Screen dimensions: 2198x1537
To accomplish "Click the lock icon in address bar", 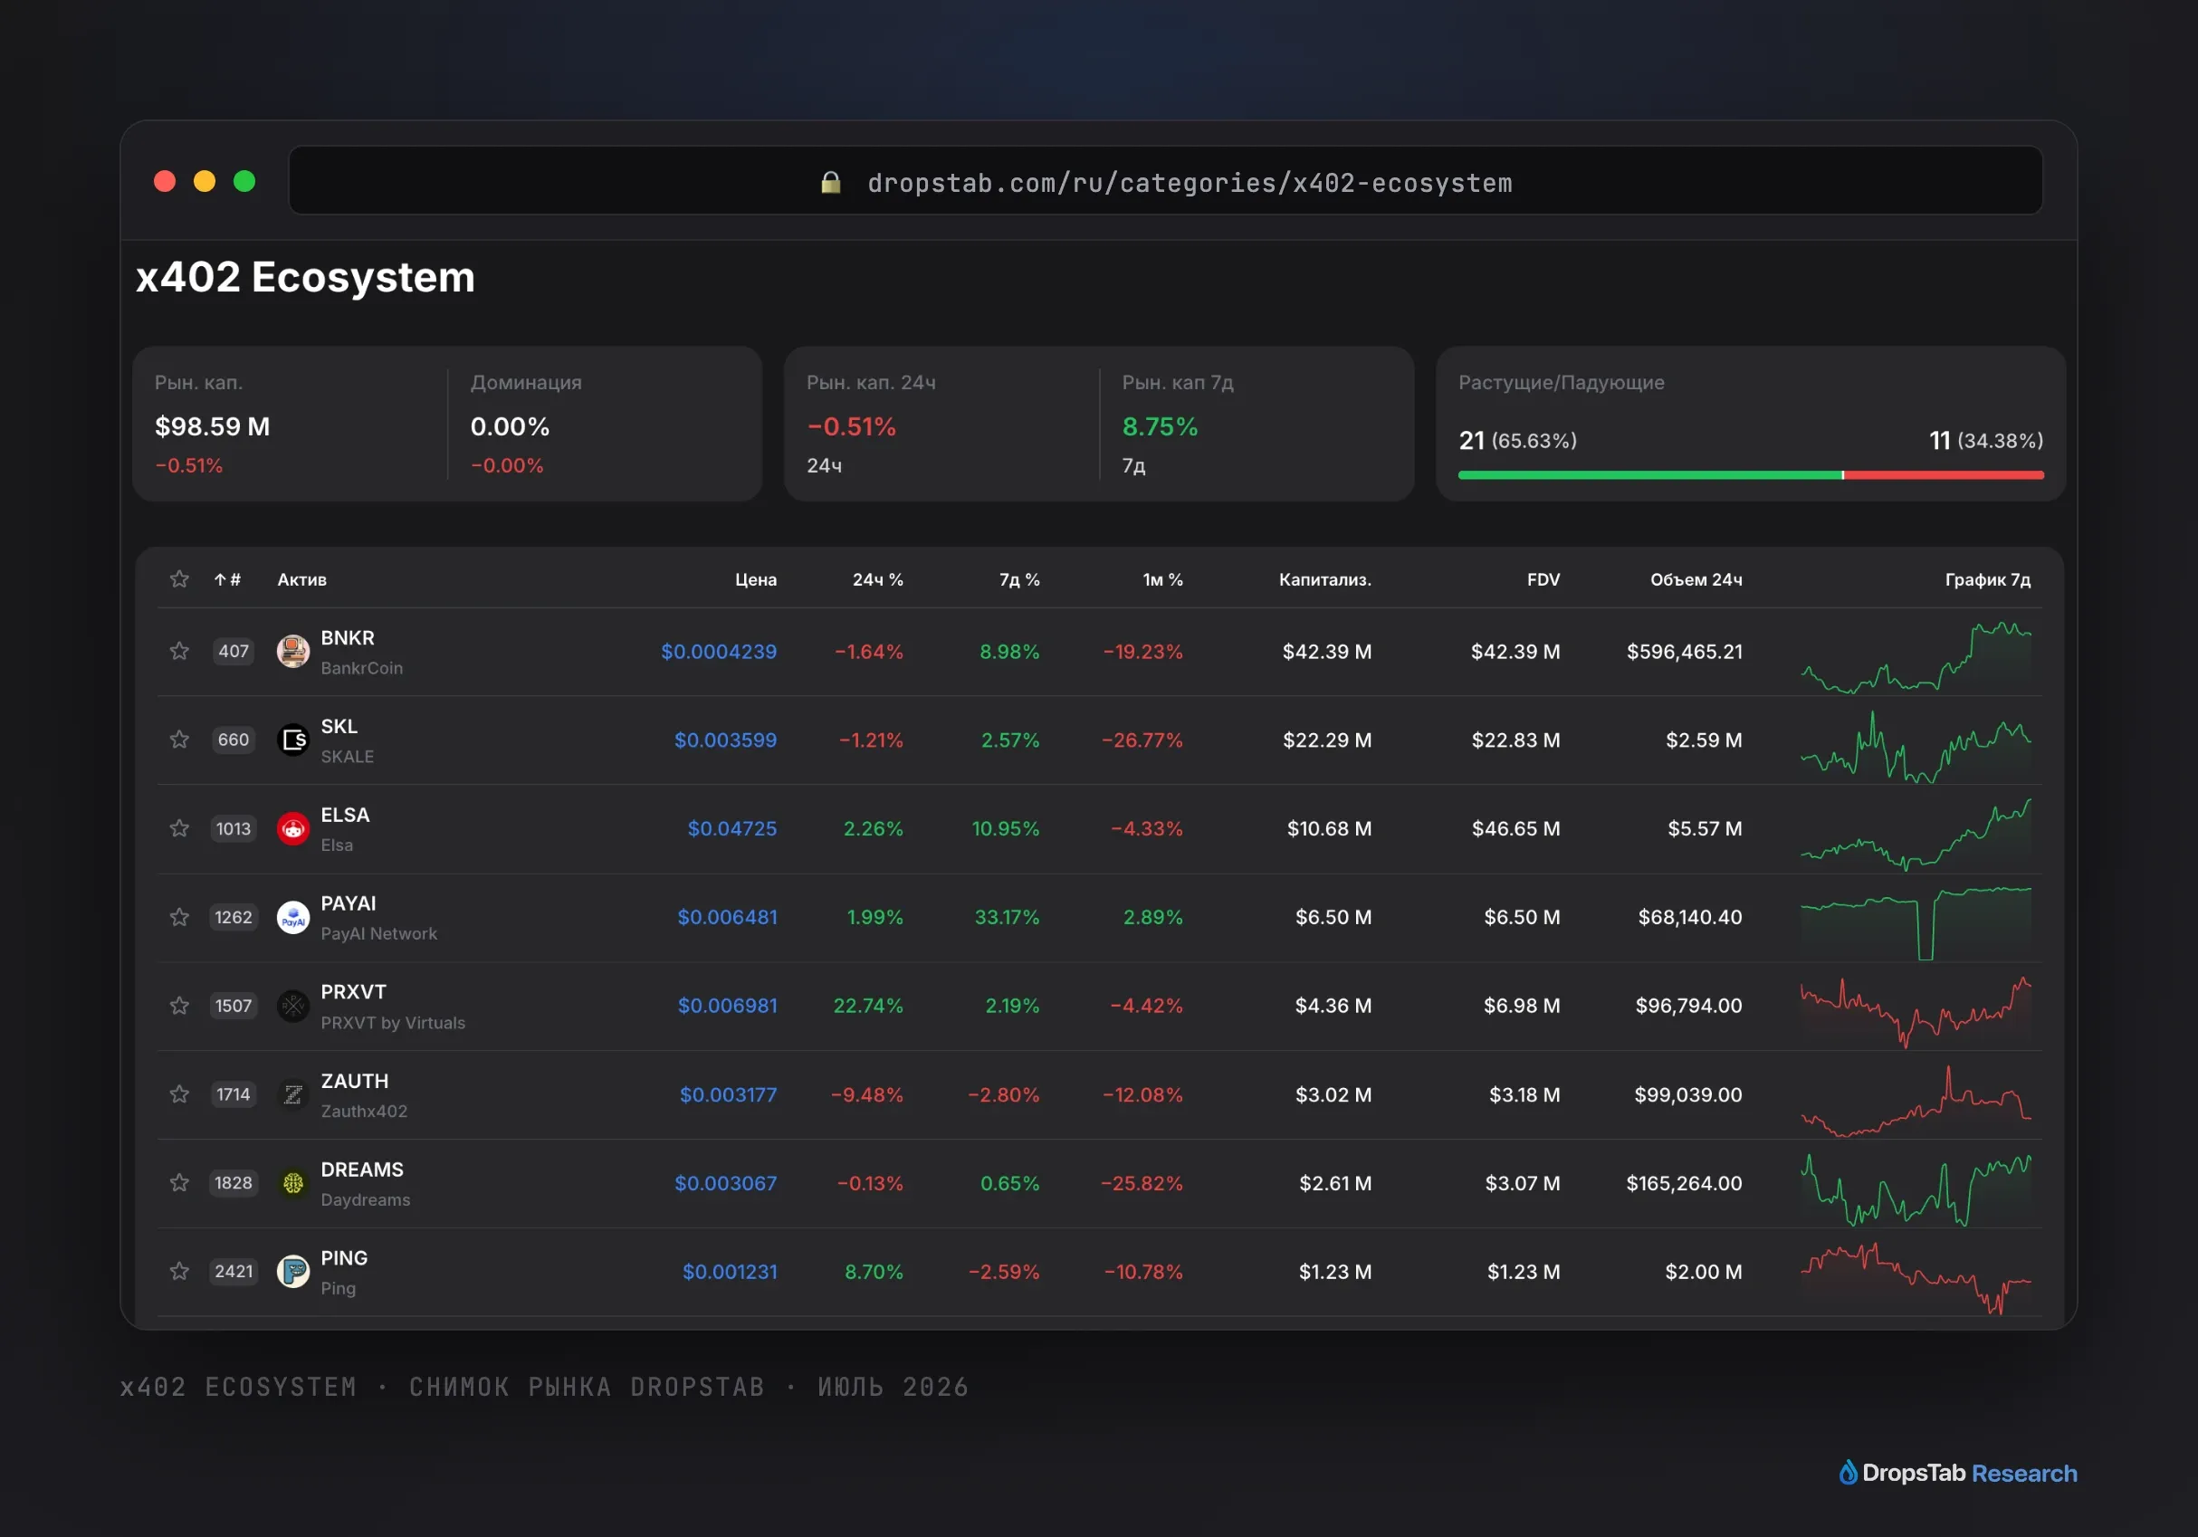I will click(831, 182).
